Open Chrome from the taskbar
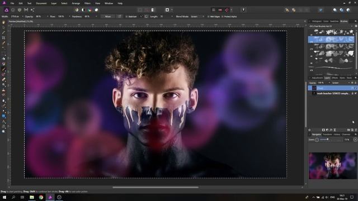Screen dimensions: 358x201 point(41,197)
